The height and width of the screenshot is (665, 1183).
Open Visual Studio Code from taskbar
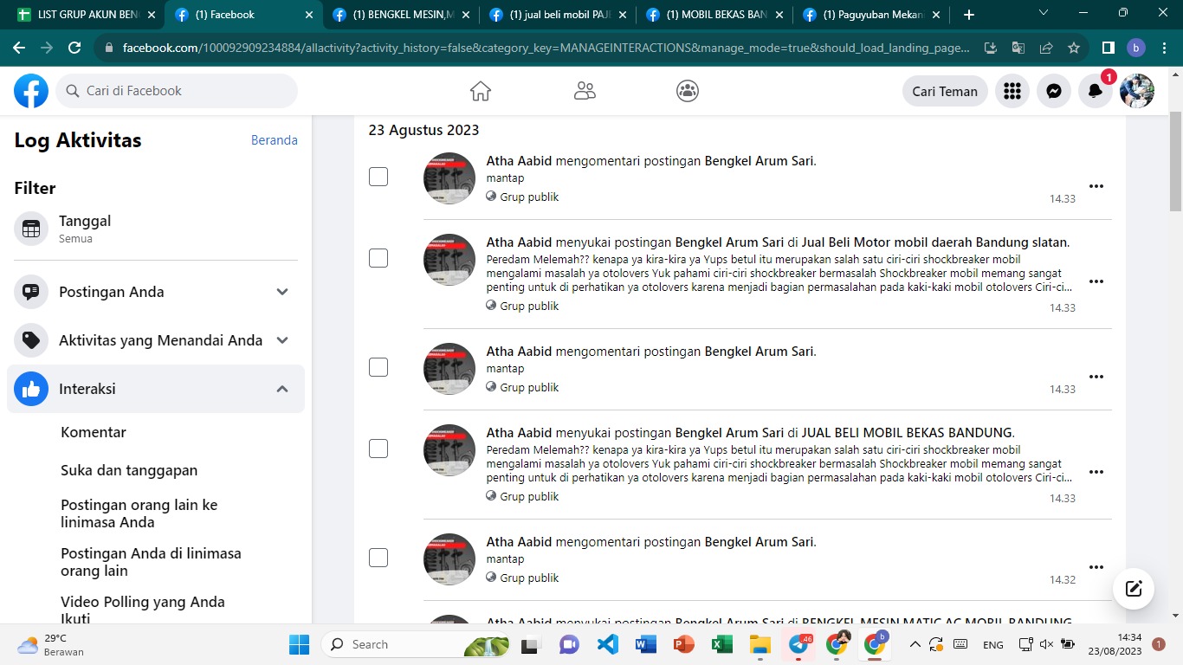607,644
